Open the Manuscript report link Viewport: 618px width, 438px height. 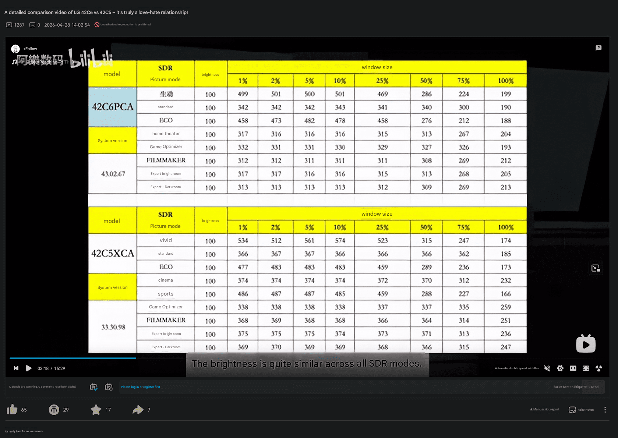pyautogui.click(x=545, y=409)
